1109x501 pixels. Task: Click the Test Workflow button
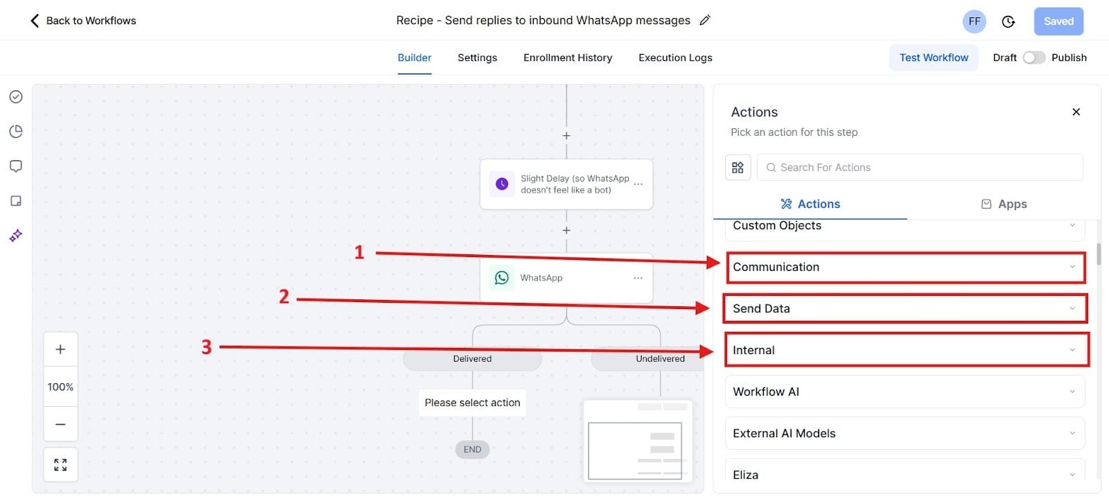click(x=933, y=58)
